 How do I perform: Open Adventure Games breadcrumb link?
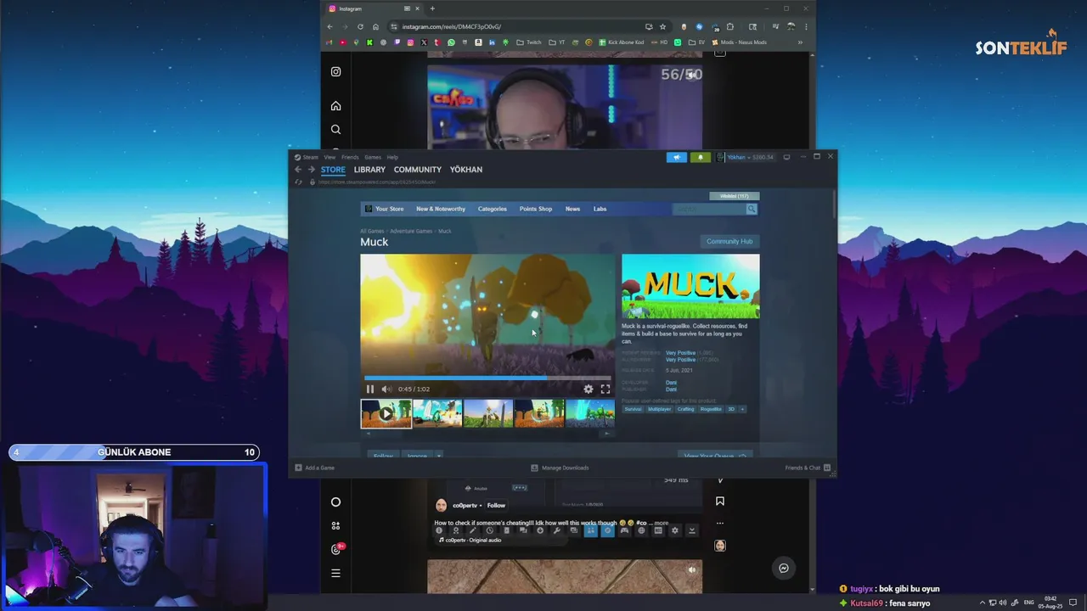coord(411,231)
